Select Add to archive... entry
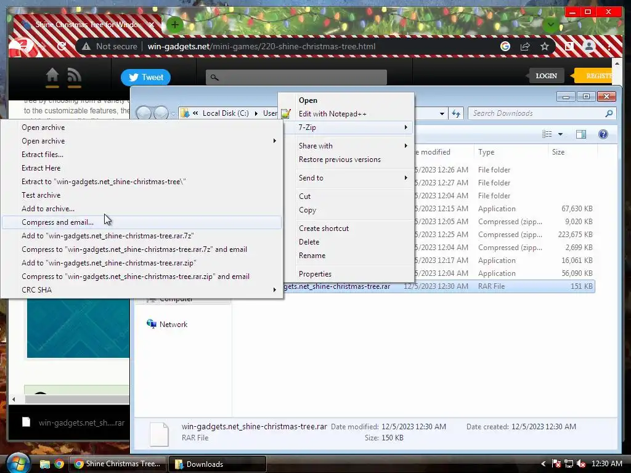The image size is (631, 473). (142, 209)
